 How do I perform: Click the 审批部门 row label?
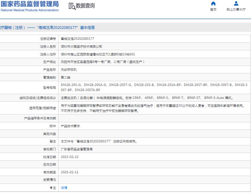(49, 149)
